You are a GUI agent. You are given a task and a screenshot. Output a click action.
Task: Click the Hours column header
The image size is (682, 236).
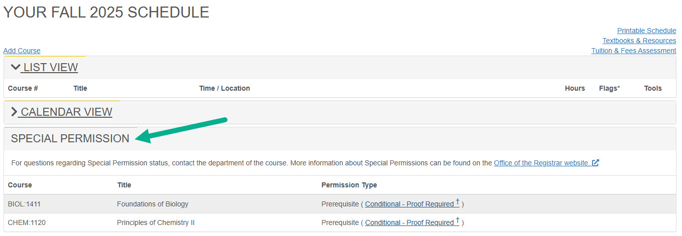coord(575,88)
